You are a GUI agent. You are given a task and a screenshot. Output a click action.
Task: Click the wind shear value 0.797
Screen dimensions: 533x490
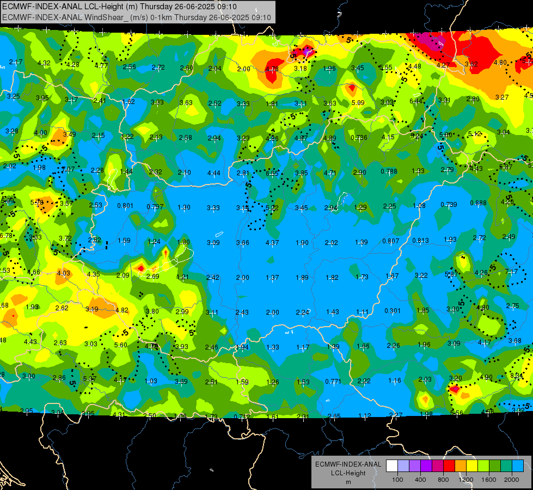click(x=155, y=206)
